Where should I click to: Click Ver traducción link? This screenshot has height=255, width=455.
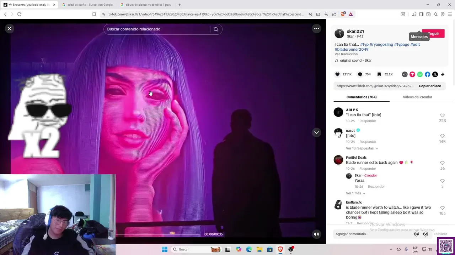click(346, 54)
